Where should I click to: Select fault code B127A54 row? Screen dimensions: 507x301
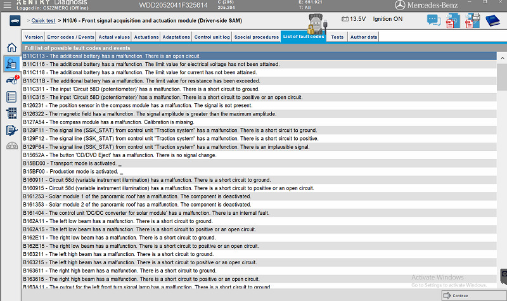[259, 122]
